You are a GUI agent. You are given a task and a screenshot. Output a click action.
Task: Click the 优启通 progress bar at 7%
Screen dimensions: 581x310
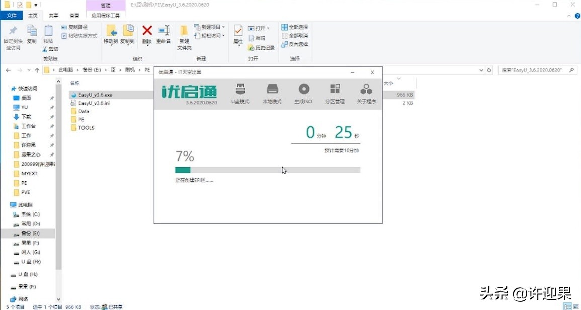268,170
